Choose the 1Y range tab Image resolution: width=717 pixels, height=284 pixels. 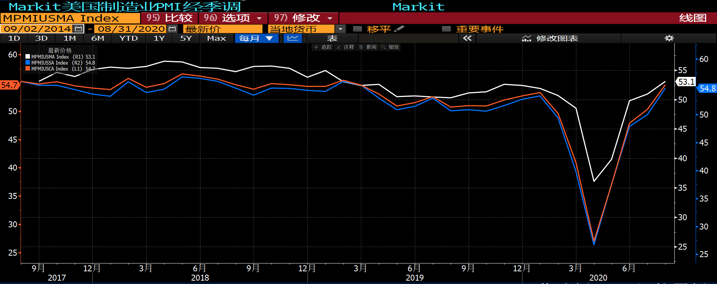pyautogui.click(x=159, y=38)
